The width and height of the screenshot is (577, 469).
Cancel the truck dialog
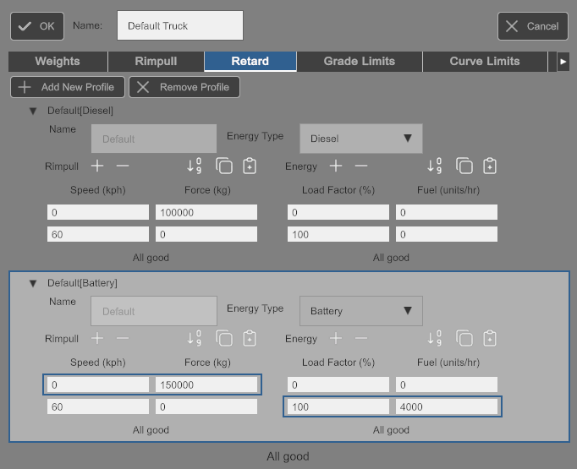(533, 26)
